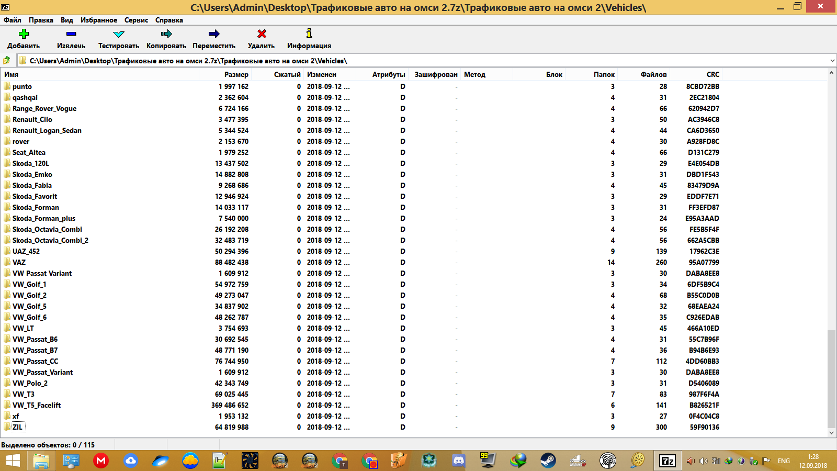The width and height of the screenshot is (837, 471).
Task: Go up one folder level icon
Action: tap(7, 60)
